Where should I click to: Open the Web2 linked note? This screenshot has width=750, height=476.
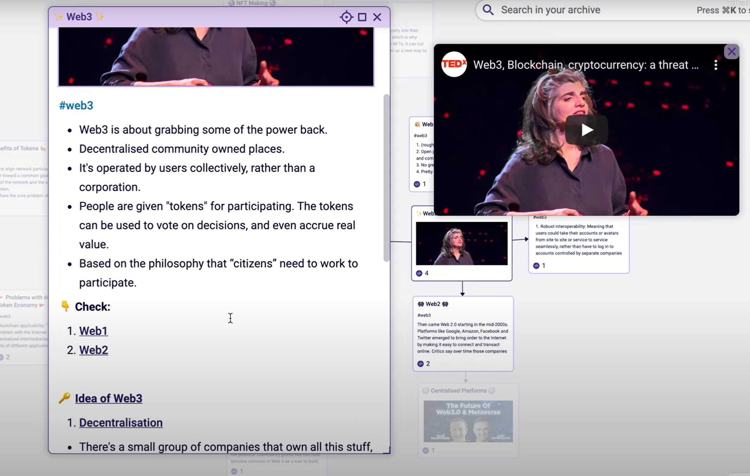point(93,350)
